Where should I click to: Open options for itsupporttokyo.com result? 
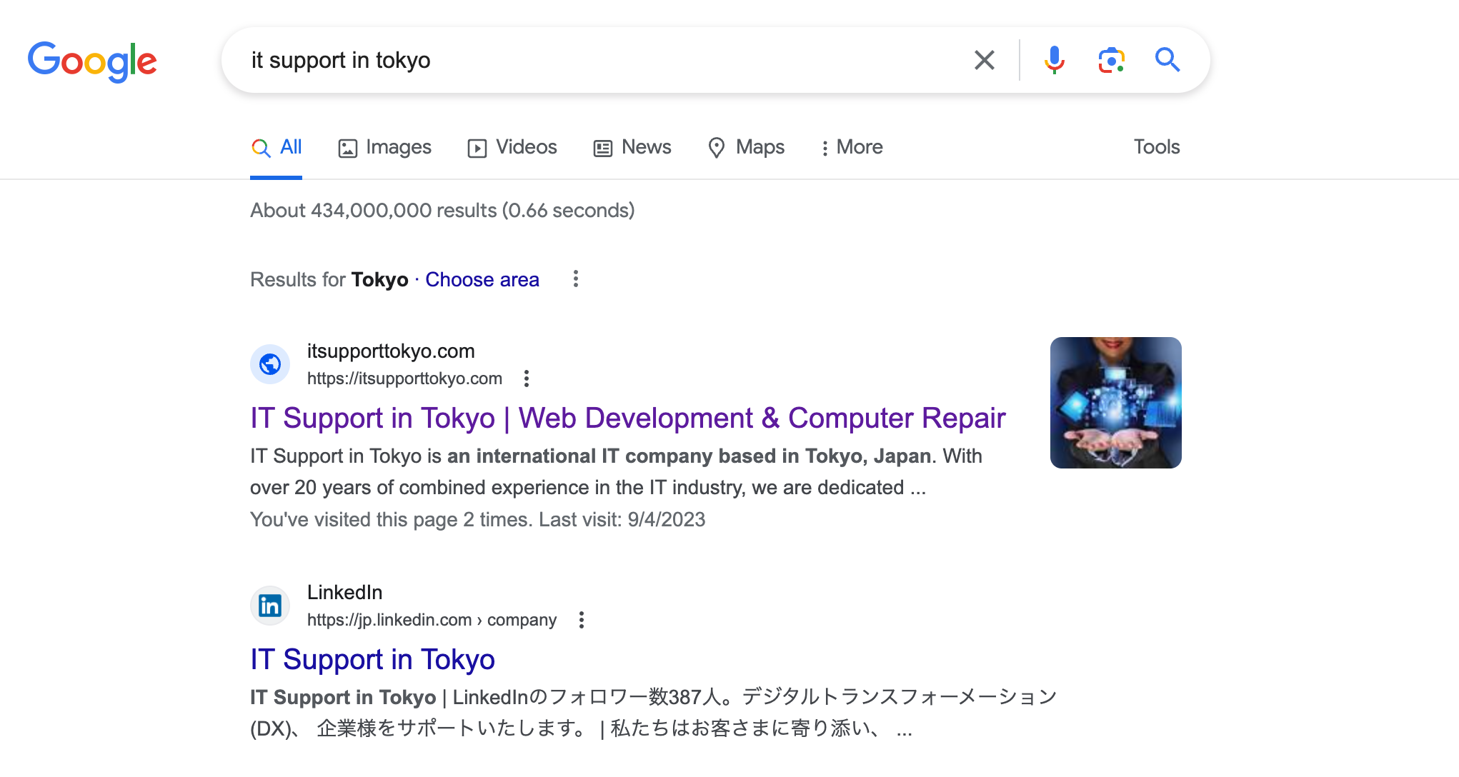click(x=527, y=379)
